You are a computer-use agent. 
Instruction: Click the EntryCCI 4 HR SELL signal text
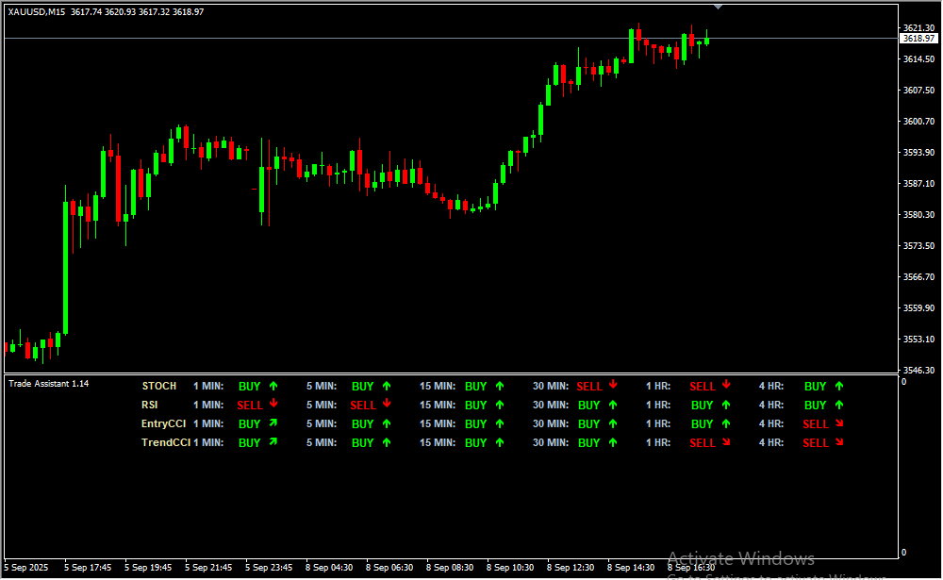click(x=815, y=423)
